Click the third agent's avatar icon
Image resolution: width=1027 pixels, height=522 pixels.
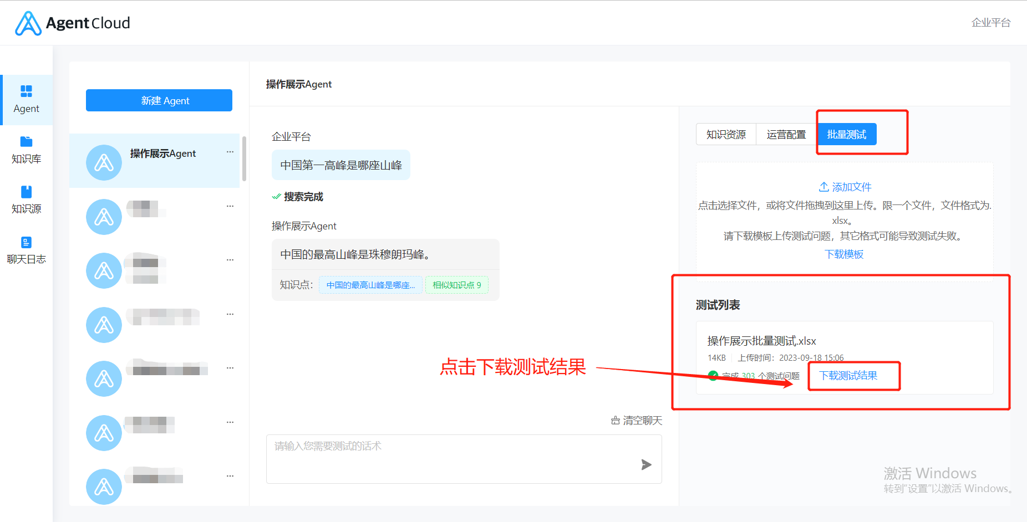pyautogui.click(x=104, y=270)
